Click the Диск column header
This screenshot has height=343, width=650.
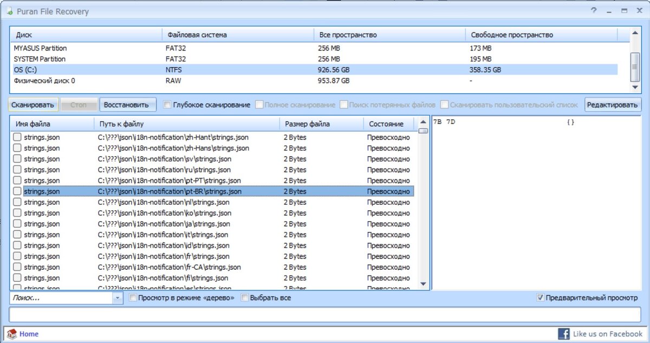tap(86, 35)
